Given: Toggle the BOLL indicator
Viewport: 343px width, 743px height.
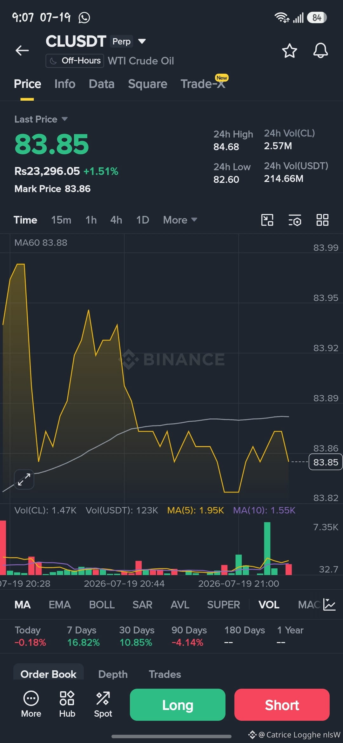Looking at the screenshot, I should pos(102,605).
